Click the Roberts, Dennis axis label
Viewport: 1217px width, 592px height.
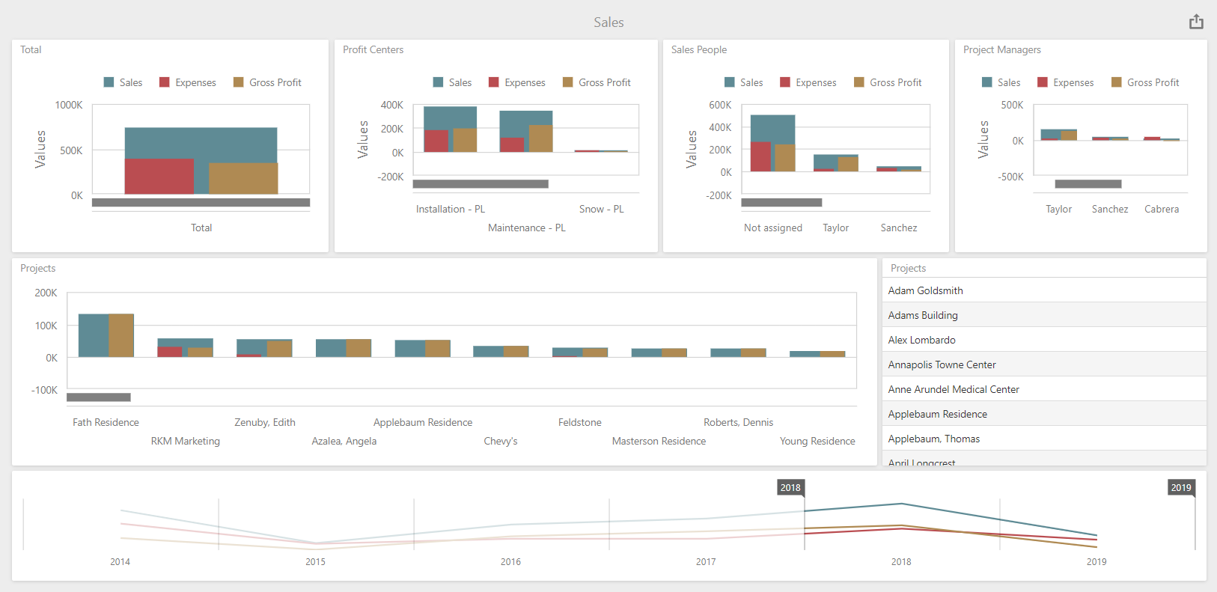pos(738,422)
